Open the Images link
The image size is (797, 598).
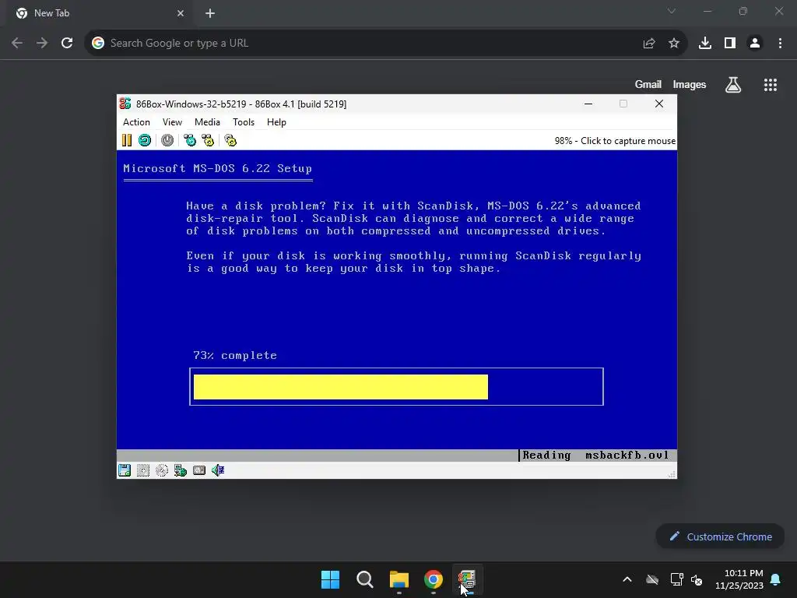690,84
